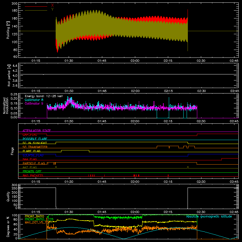
Task: Click the 'Pointing' axis label
Action: (8, 30)
